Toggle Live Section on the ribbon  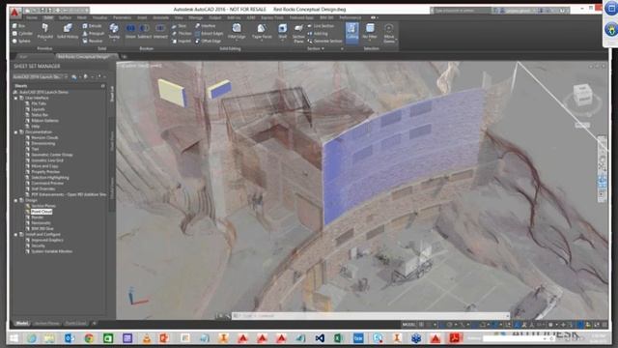coord(321,26)
